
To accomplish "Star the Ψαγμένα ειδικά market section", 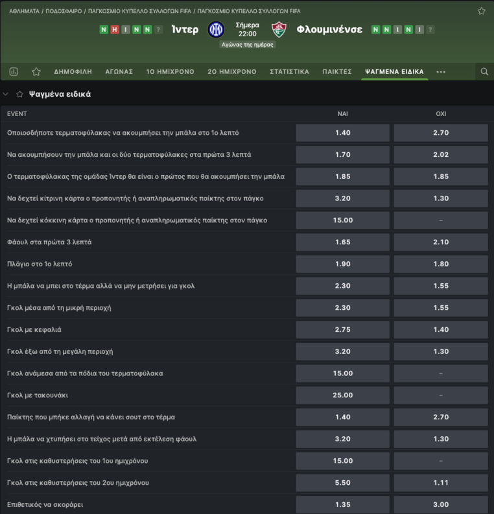I will pyautogui.click(x=19, y=95).
